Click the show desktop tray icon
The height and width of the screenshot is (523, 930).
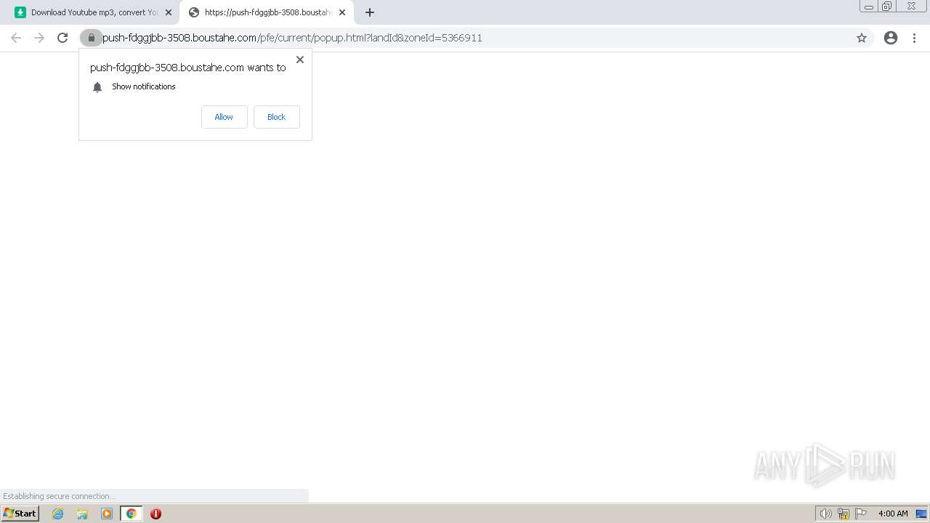point(921,514)
